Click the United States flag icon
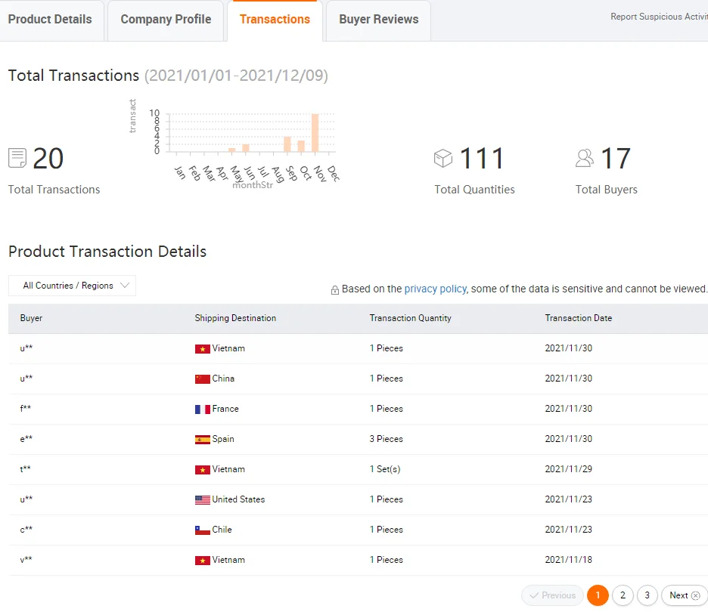708x615 pixels. 202,499
